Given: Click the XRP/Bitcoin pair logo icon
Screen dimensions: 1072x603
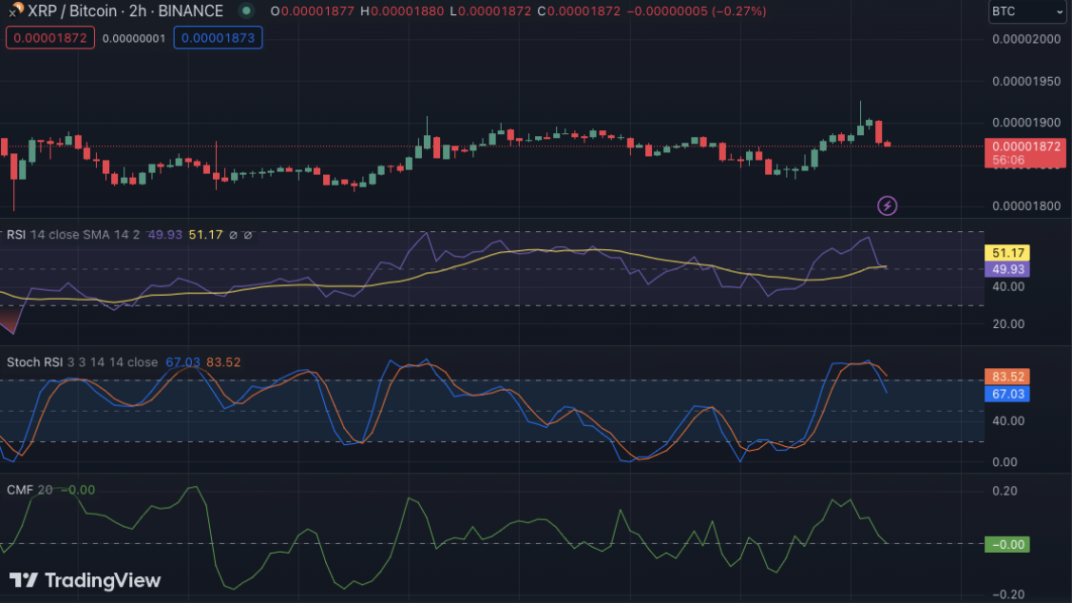Looking at the screenshot, I should 14,10.
